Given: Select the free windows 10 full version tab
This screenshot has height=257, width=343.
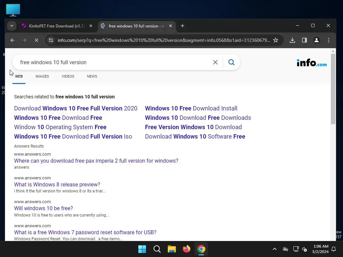Looking at the screenshot, I should 137,26.
